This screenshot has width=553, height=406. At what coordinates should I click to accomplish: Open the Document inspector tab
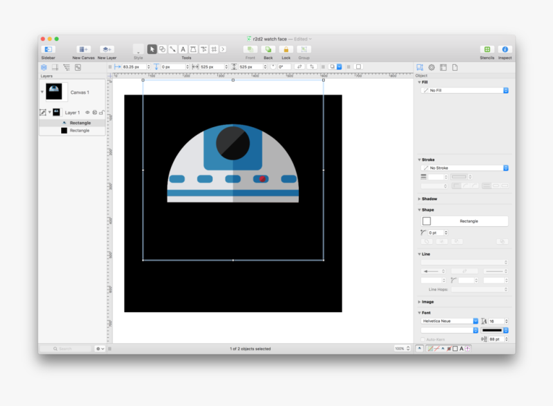pyautogui.click(x=455, y=67)
